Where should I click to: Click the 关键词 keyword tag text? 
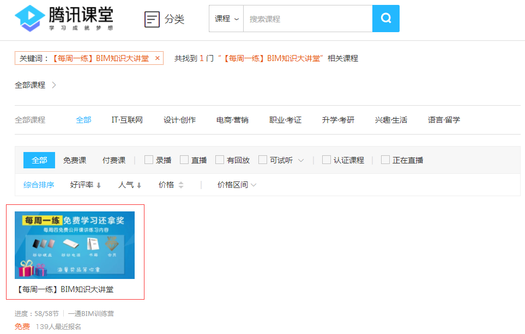pyautogui.click(x=84, y=58)
